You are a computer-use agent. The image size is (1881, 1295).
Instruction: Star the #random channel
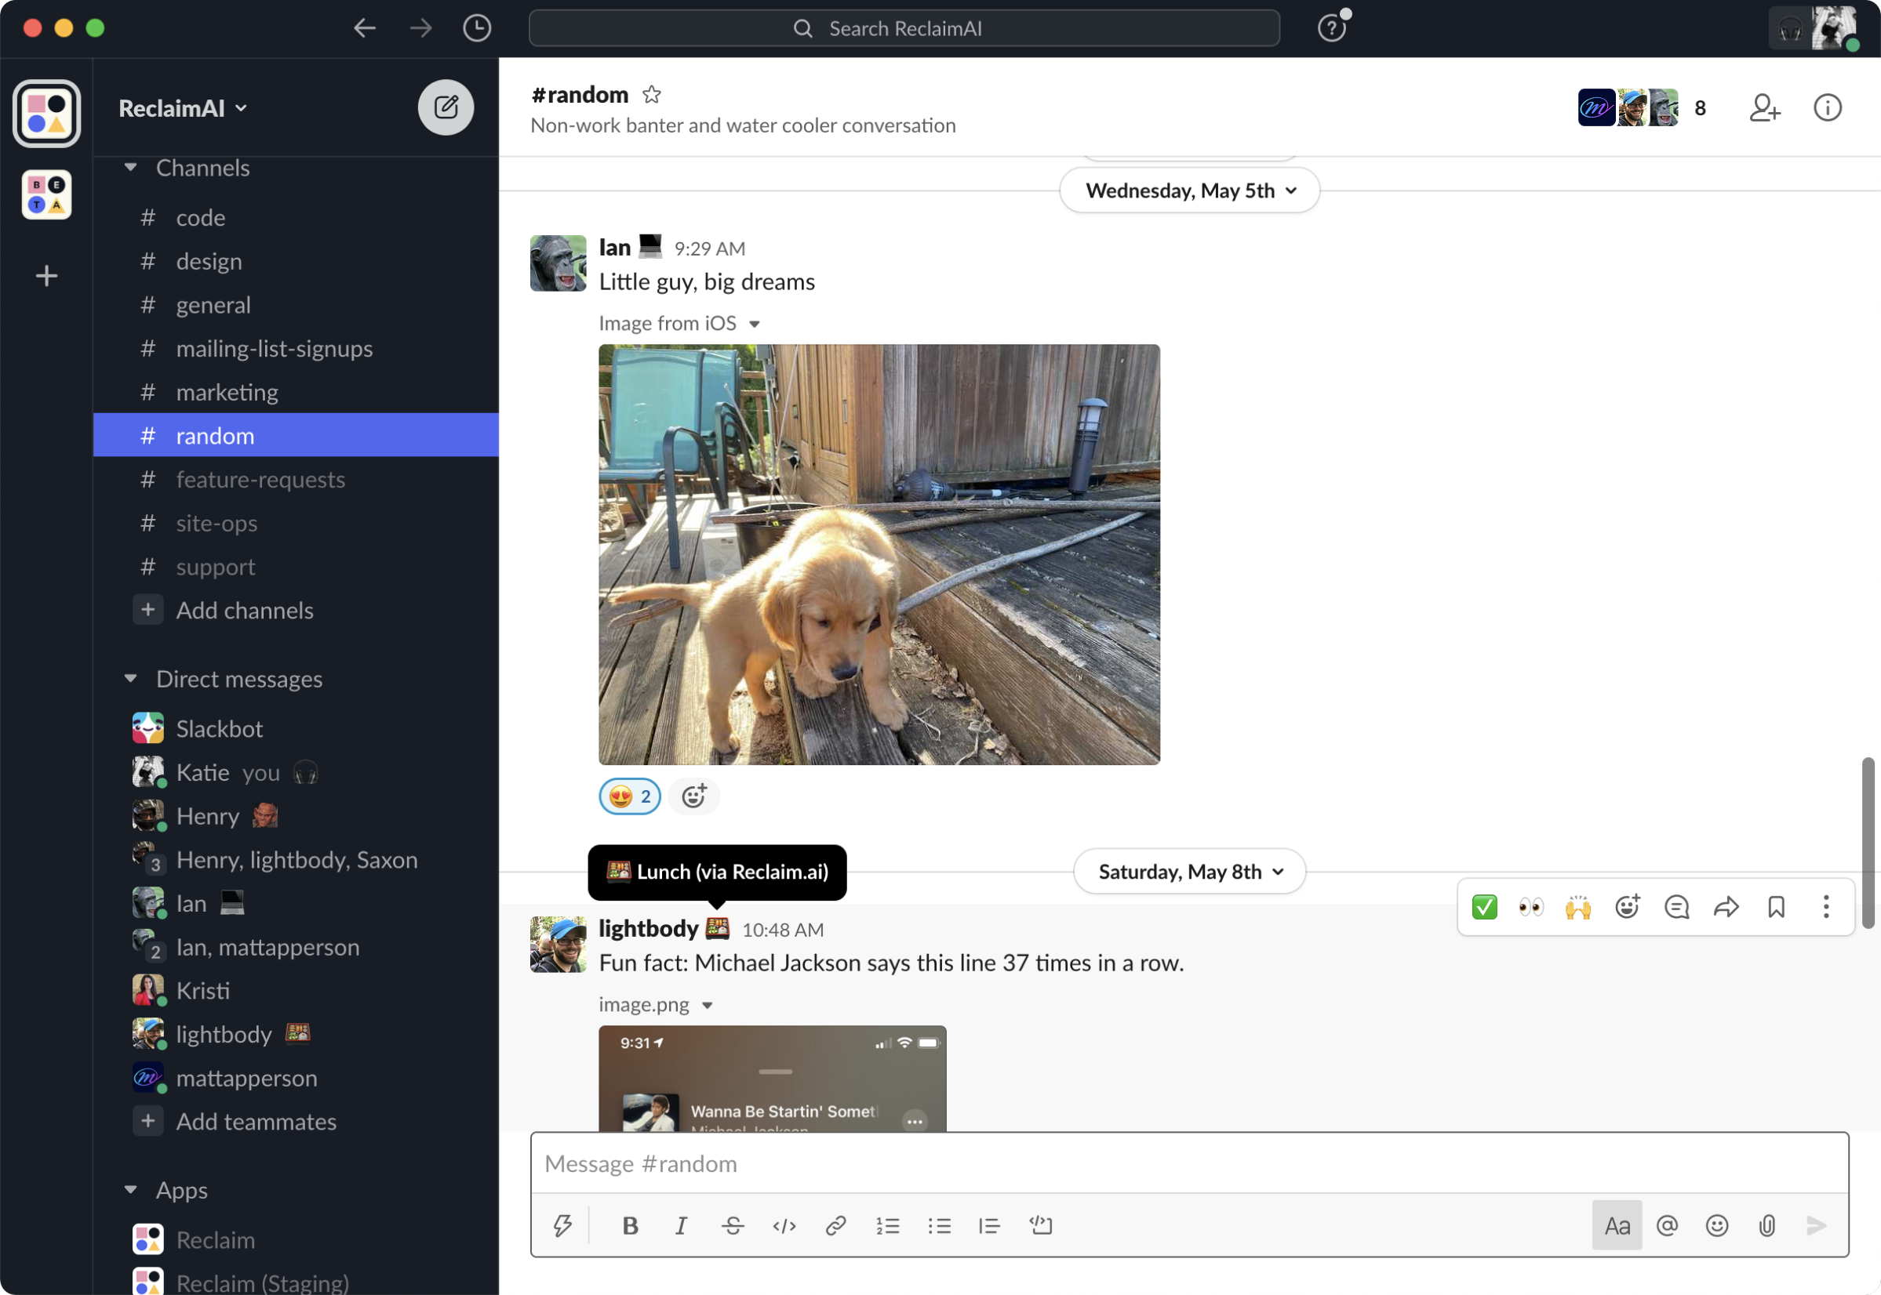tap(651, 95)
